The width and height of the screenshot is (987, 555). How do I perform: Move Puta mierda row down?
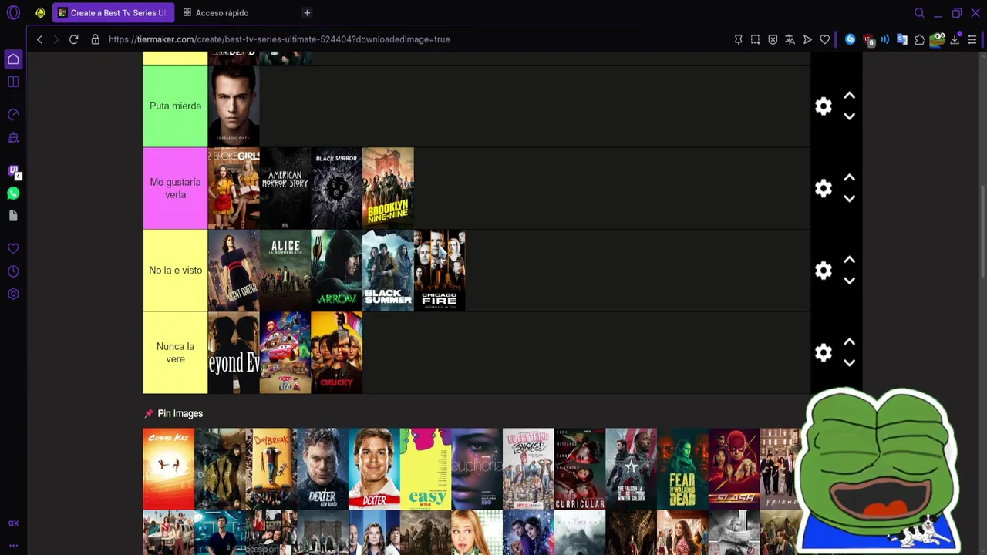click(849, 116)
